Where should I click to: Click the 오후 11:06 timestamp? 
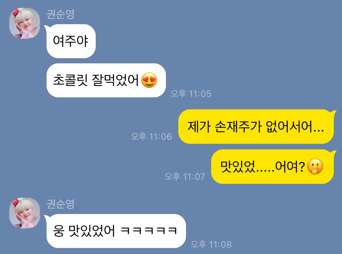151,137
